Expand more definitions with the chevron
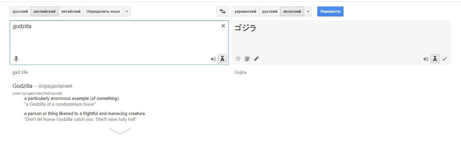 point(120,131)
